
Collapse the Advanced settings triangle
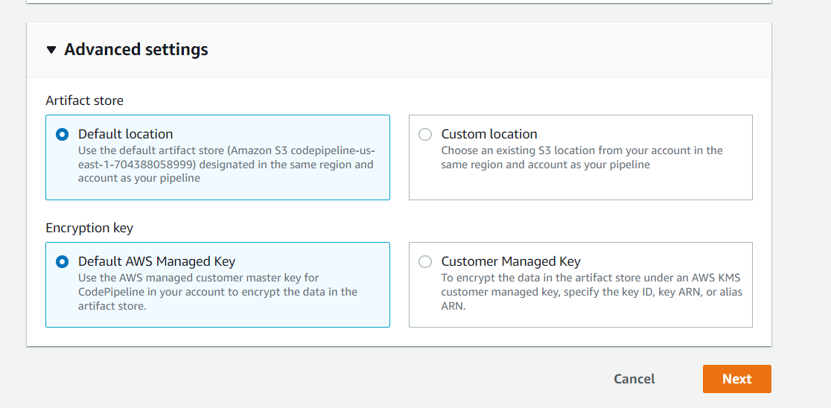tap(51, 51)
